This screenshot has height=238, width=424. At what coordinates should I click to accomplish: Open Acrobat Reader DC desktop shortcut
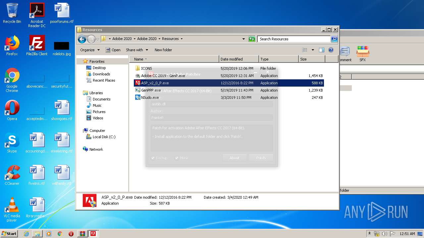pos(37,15)
